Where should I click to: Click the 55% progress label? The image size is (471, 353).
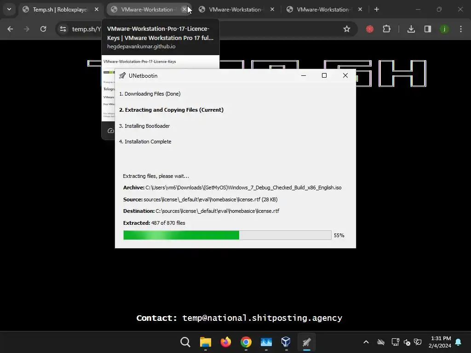[339, 235]
